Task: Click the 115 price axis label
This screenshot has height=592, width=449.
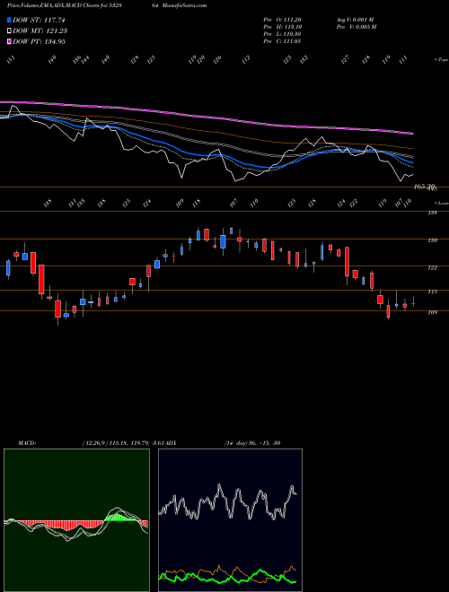Action: tap(432, 292)
